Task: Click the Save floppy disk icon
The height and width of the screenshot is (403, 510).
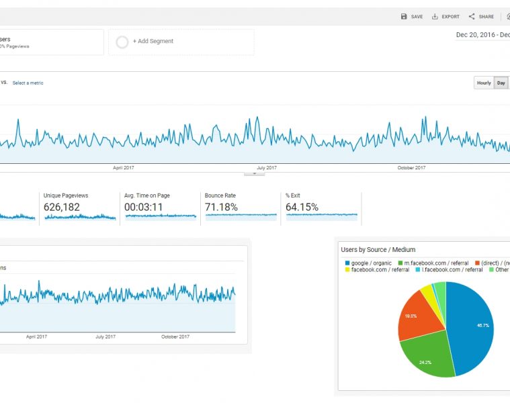Action: point(403,17)
